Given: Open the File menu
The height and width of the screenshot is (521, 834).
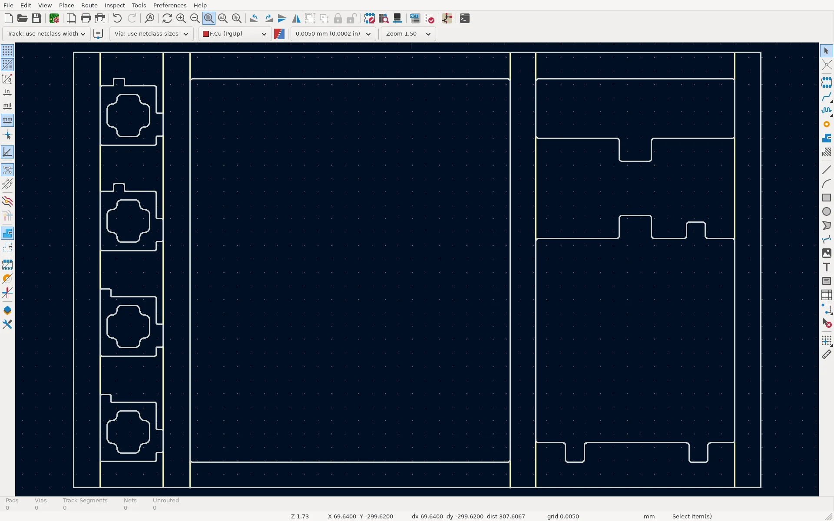Looking at the screenshot, I should pyautogui.click(x=8, y=5).
